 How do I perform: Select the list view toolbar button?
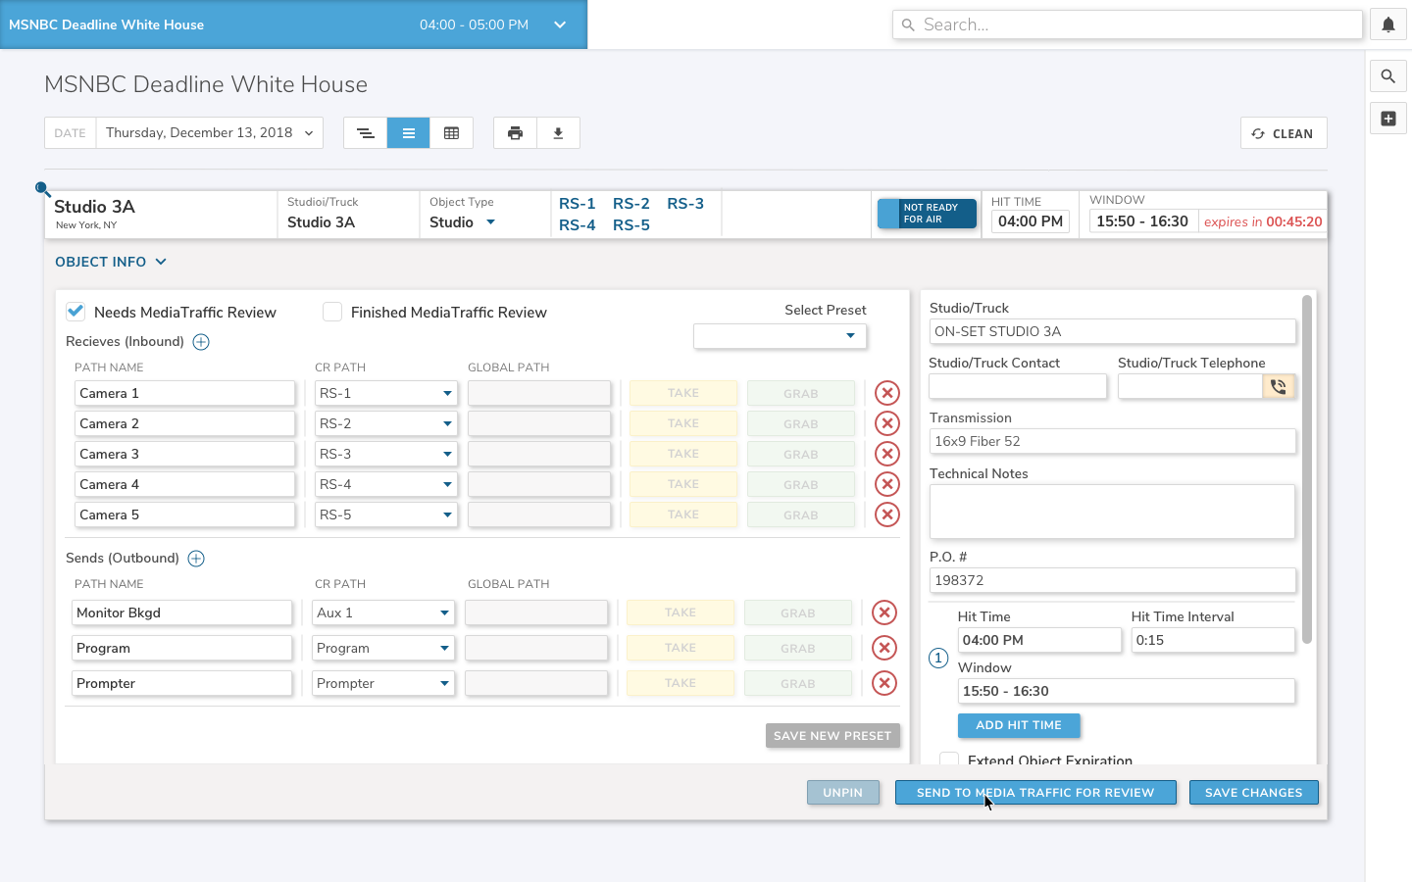coord(408,133)
